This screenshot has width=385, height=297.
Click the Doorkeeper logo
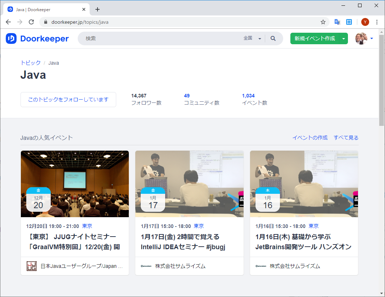click(x=37, y=38)
